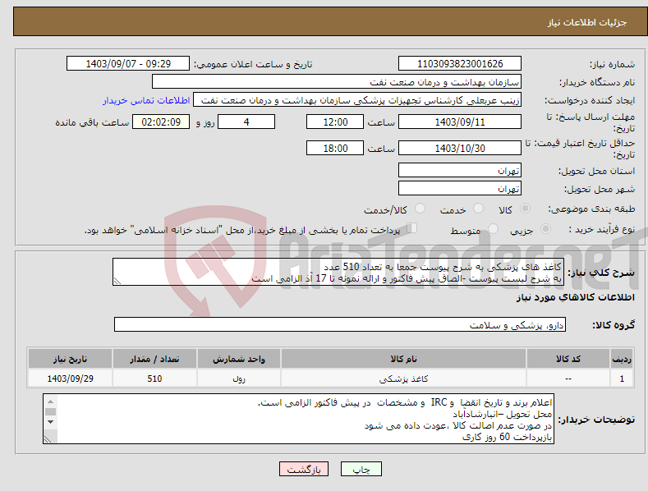Click استان محل تحویل field تهران
This screenshot has width=648, height=491.
tap(460, 170)
